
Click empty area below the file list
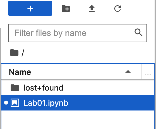pyautogui.click(x=78, y=120)
